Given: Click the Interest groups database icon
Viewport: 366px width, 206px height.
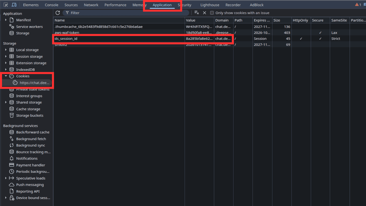Looking at the screenshot, I should [12, 96].
